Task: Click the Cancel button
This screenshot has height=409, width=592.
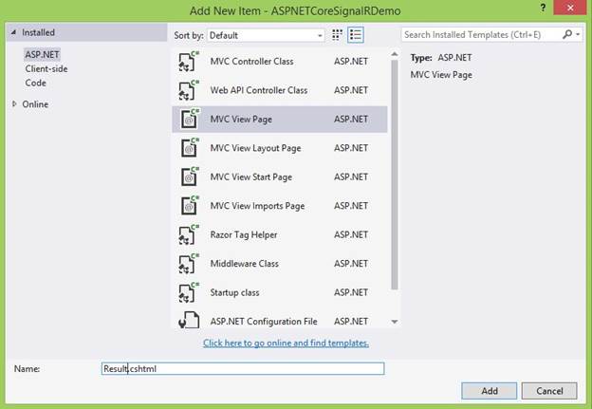Action: click(x=549, y=391)
